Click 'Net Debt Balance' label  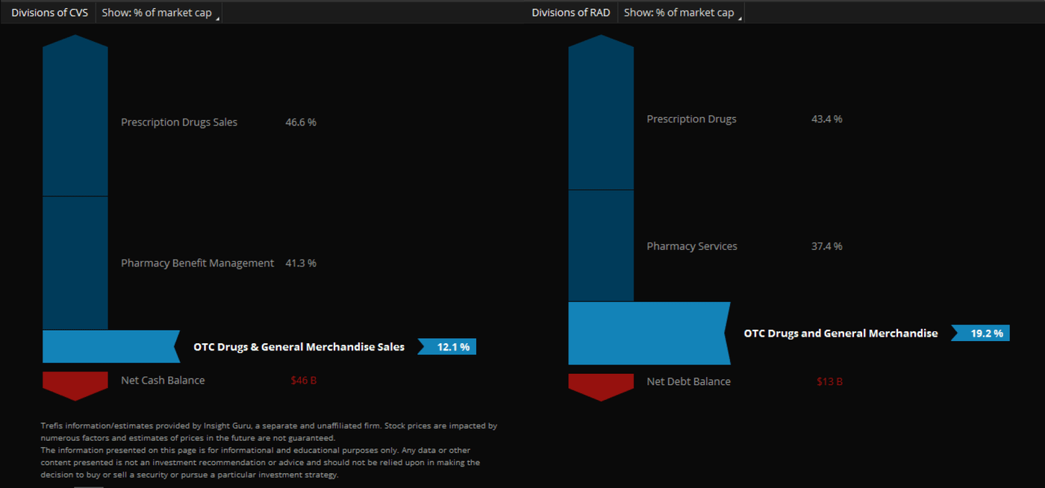pyautogui.click(x=688, y=382)
